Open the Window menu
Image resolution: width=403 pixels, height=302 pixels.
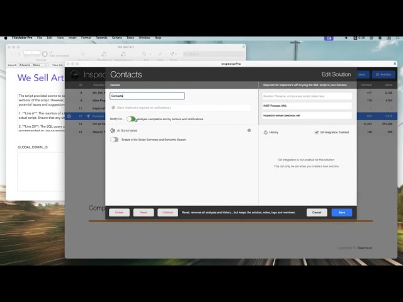[144, 38]
